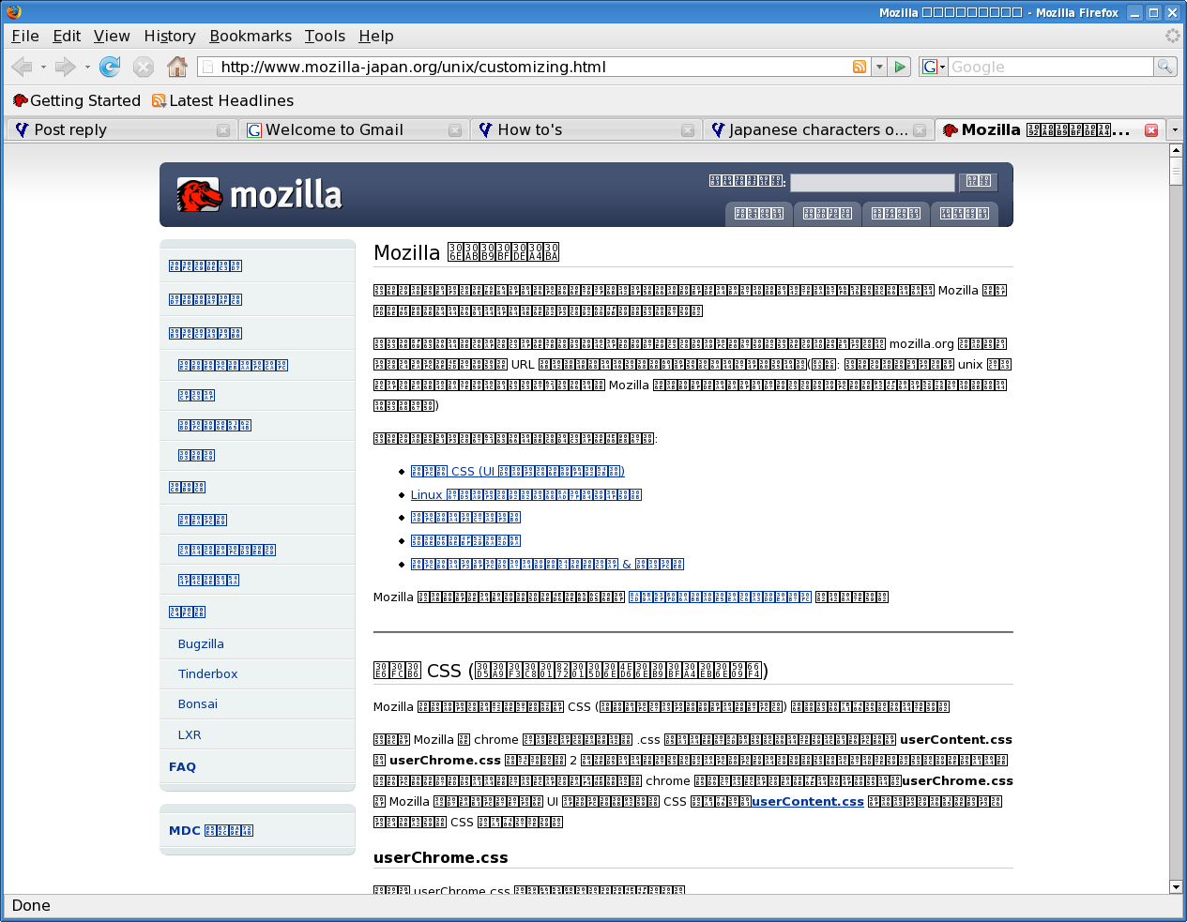Click the Mozilla dinosaur logo
The height and width of the screenshot is (922, 1187).
199,195
